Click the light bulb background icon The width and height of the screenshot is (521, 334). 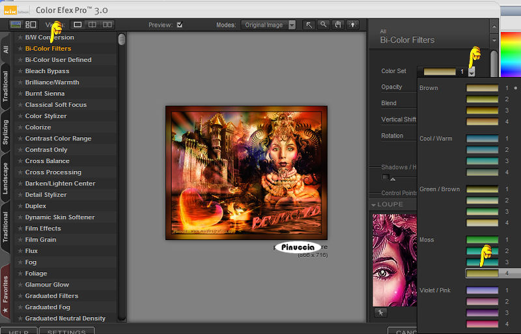tap(352, 25)
